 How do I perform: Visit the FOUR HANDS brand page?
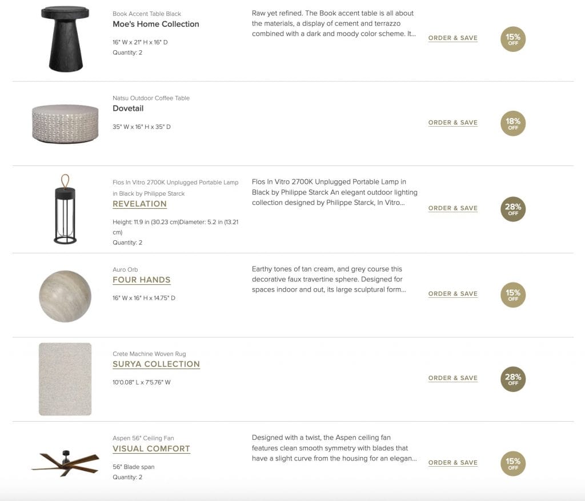(x=141, y=280)
